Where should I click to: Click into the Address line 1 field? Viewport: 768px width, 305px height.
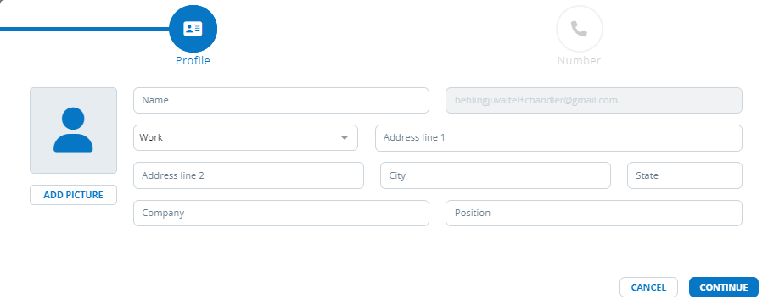[x=558, y=138]
